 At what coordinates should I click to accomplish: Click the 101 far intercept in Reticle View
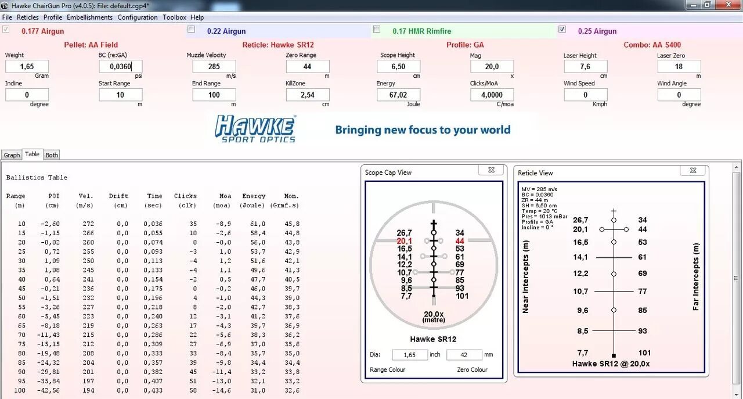point(644,353)
